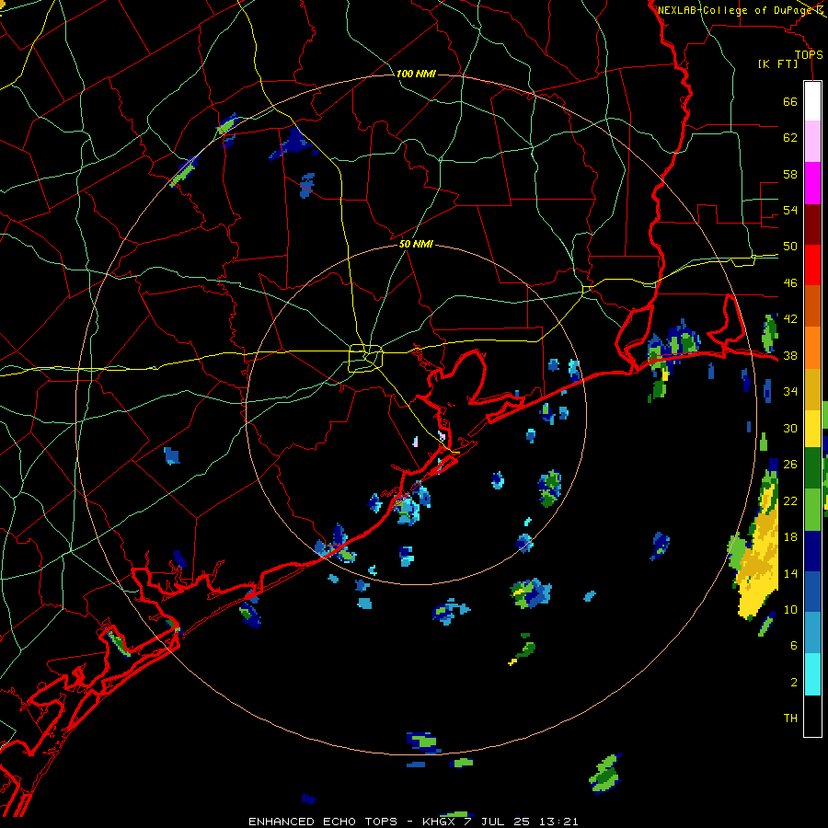Screen dimensions: 828x828
Task: Click the "66" legend value
Action: (x=790, y=101)
